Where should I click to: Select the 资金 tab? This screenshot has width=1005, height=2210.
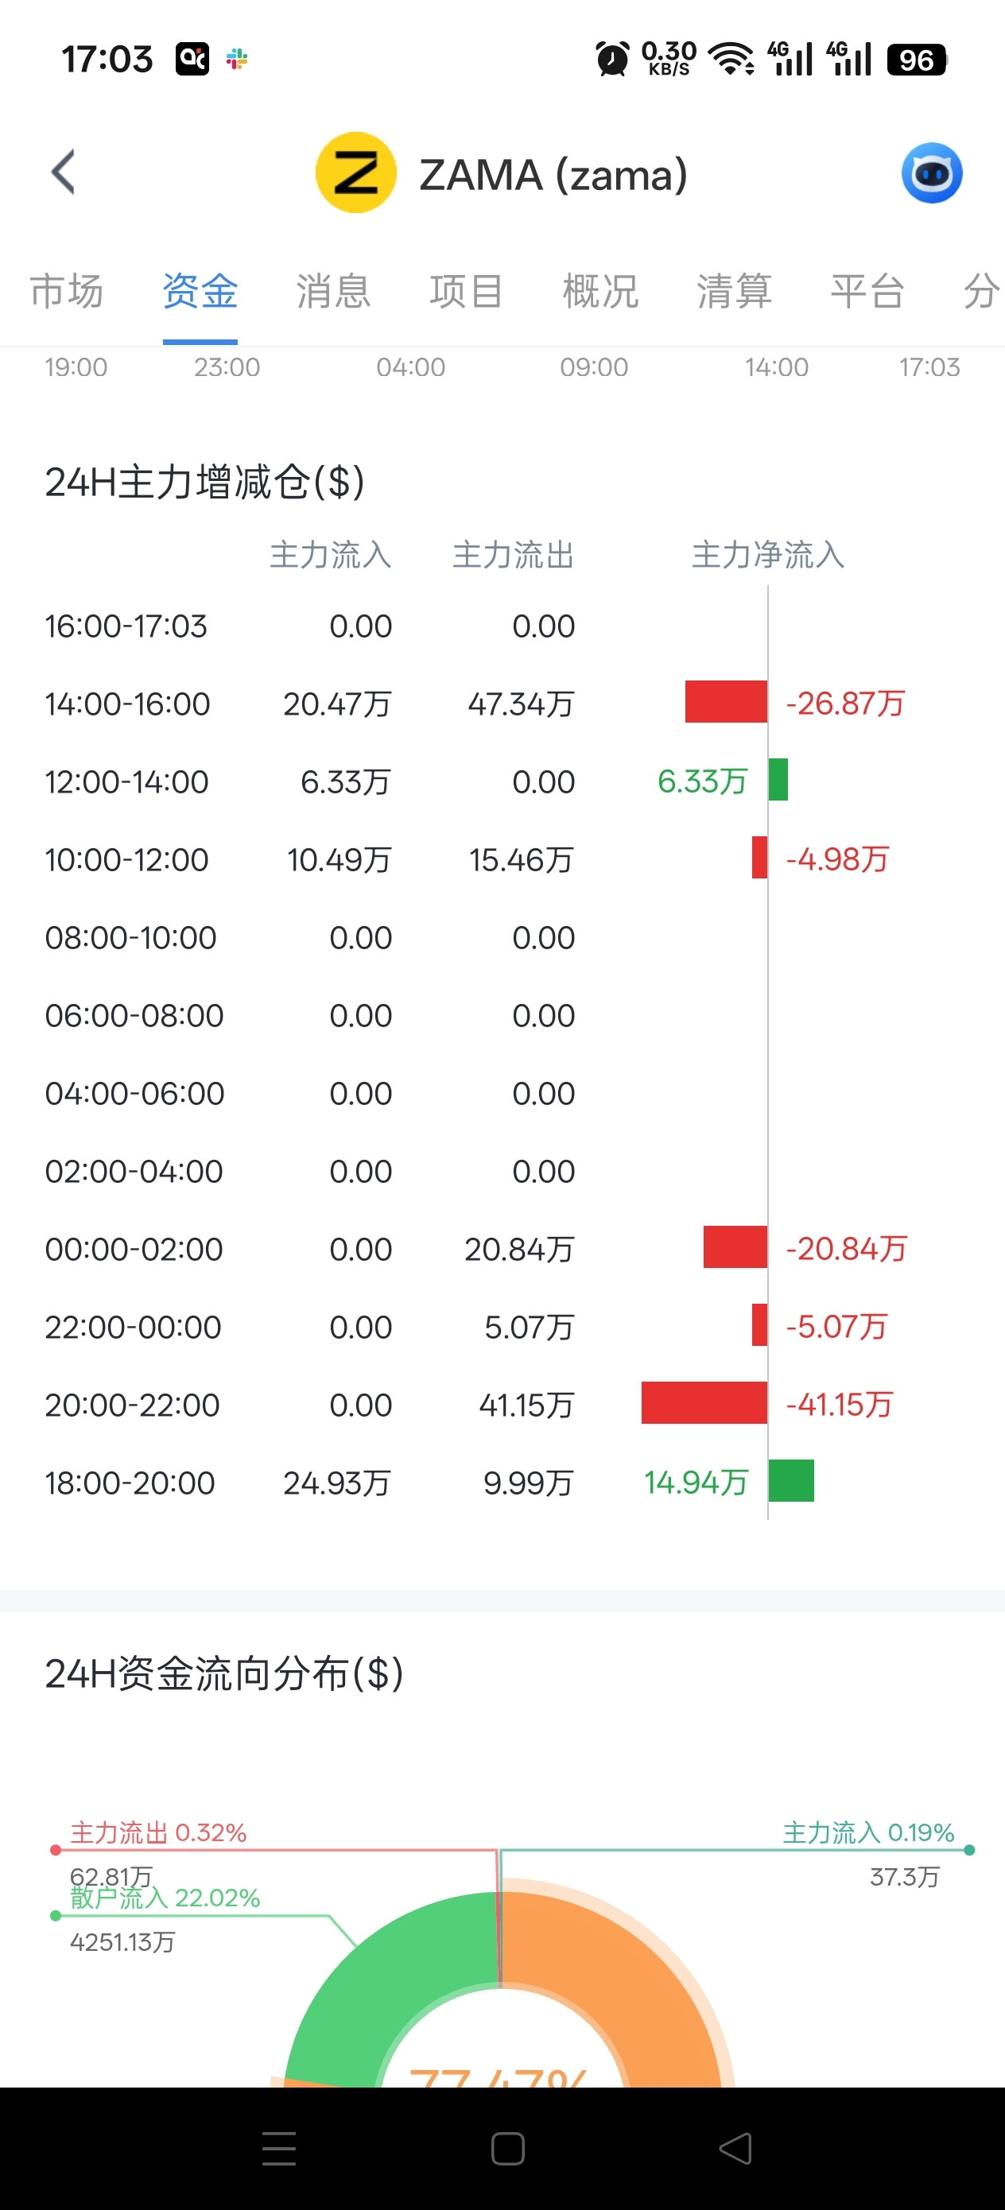click(x=200, y=291)
